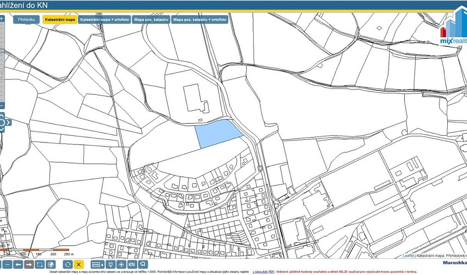This screenshot has height=275, width=467.
Task: Open the measurement ruler tool menu
Action: 98,264
